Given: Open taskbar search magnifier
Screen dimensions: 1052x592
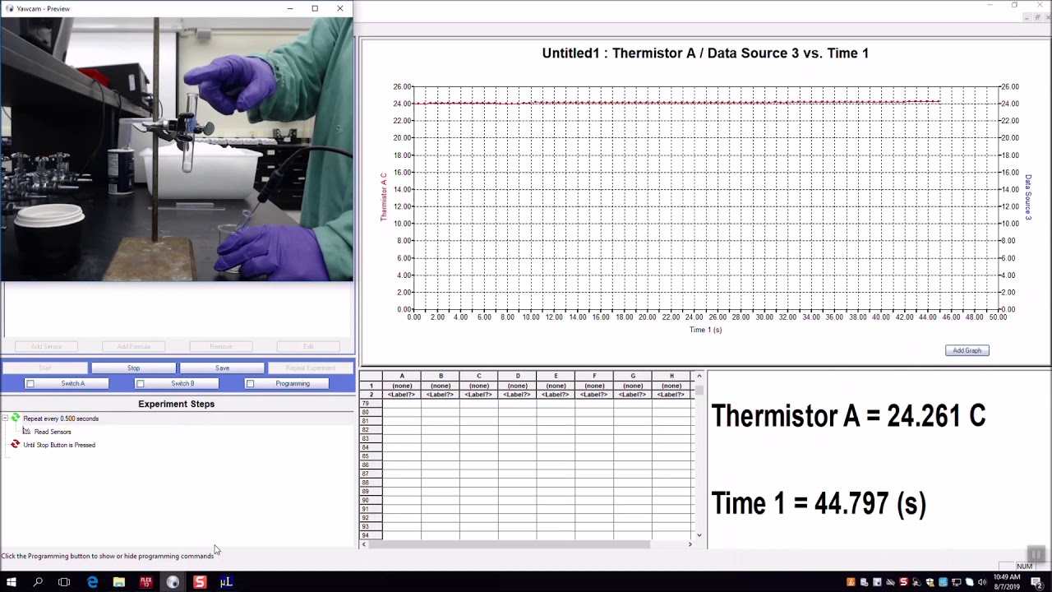Looking at the screenshot, I should (x=38, y=582).
